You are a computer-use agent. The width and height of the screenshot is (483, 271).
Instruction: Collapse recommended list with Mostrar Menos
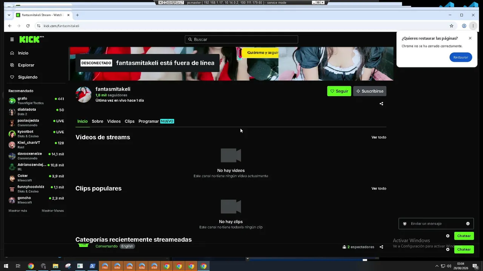pyautogui.click(x=53, y=211)
